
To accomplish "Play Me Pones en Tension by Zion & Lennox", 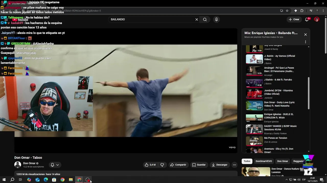I will (x=276, y=141).
